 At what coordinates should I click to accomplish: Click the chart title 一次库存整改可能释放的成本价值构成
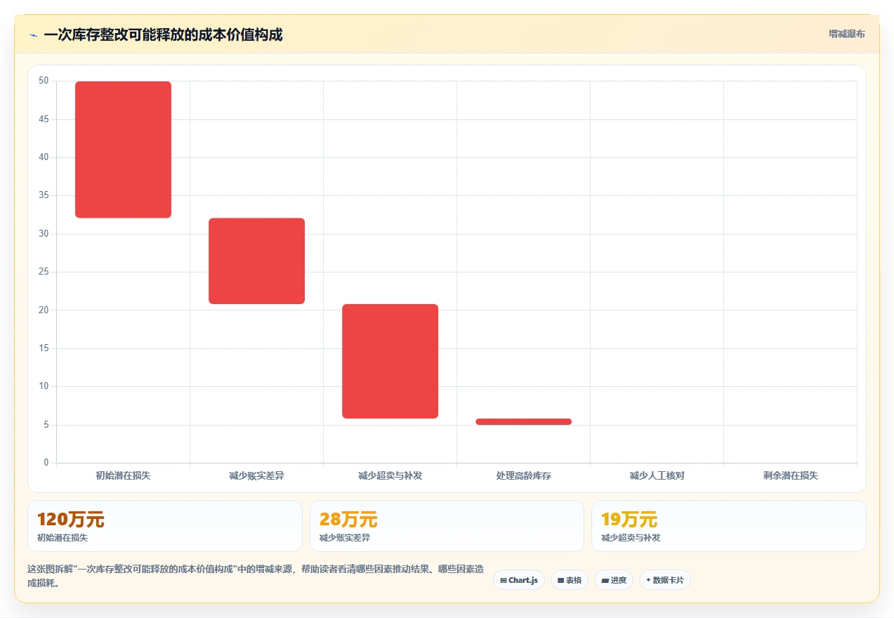(x=163, y=34)
